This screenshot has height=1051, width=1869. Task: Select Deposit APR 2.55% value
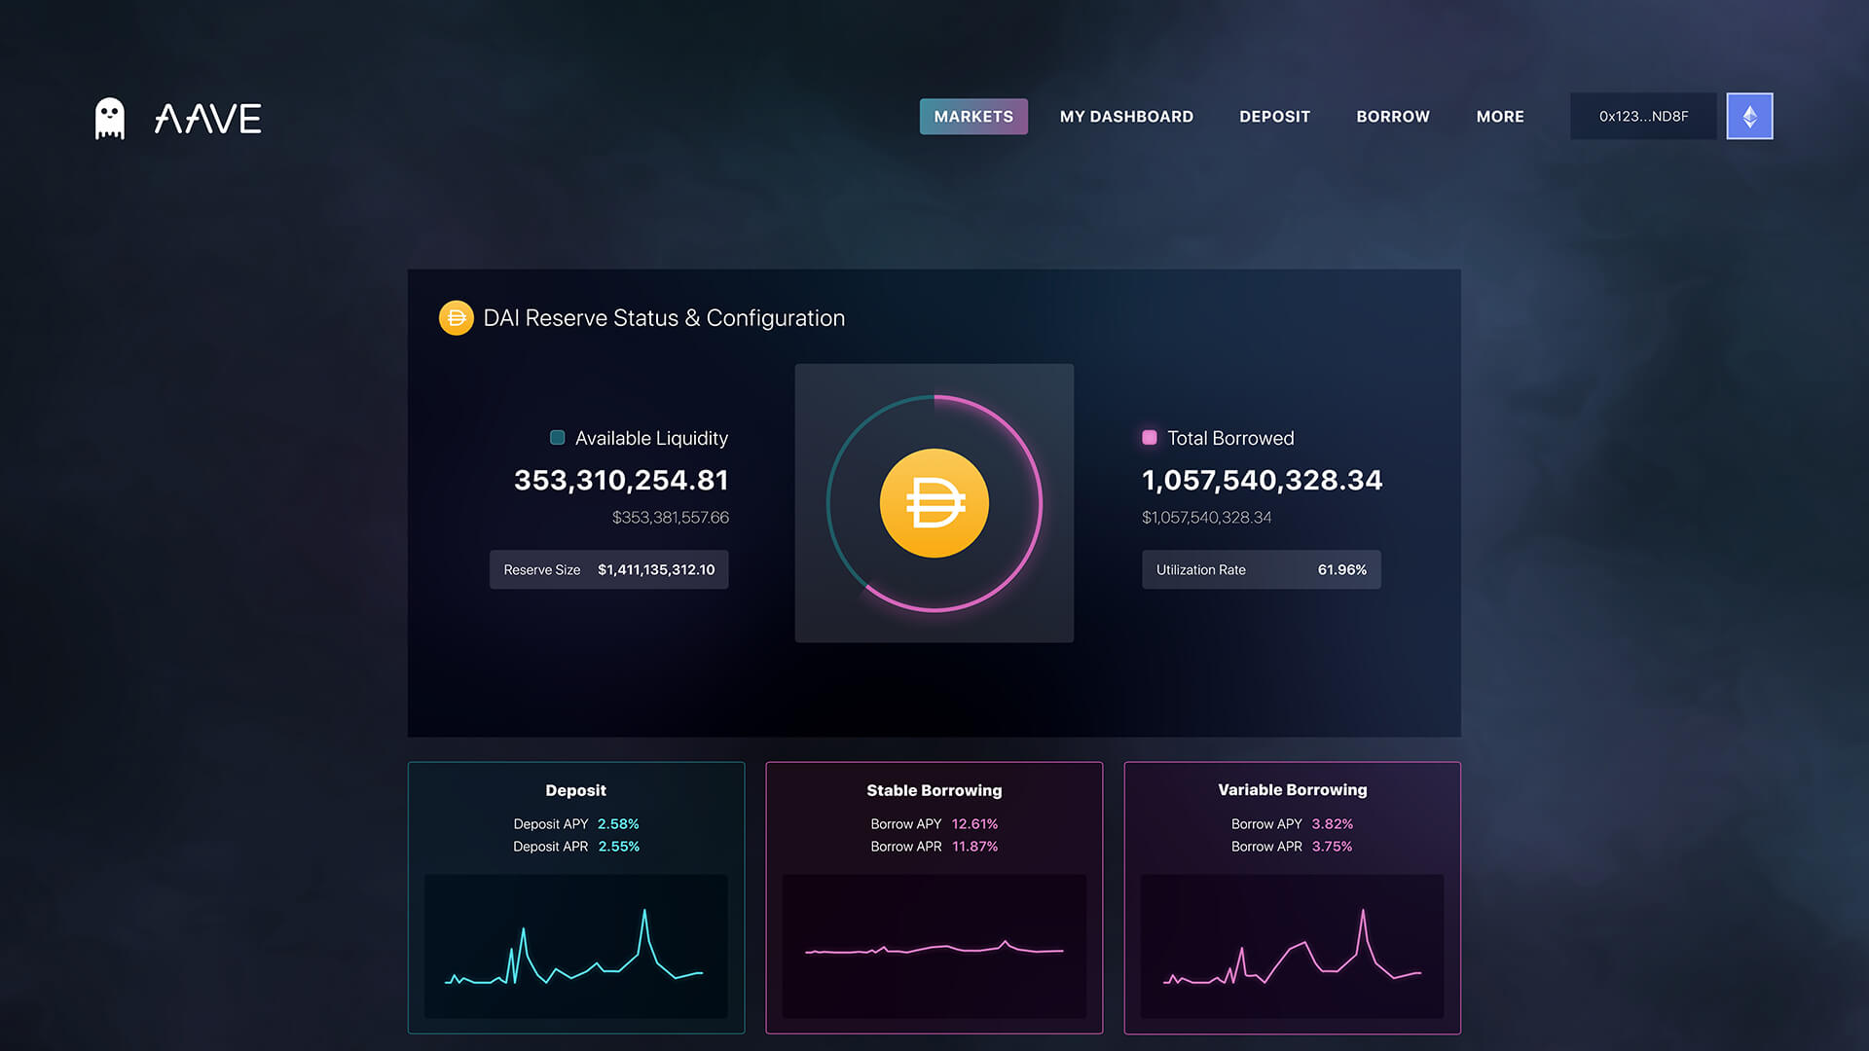618,847
